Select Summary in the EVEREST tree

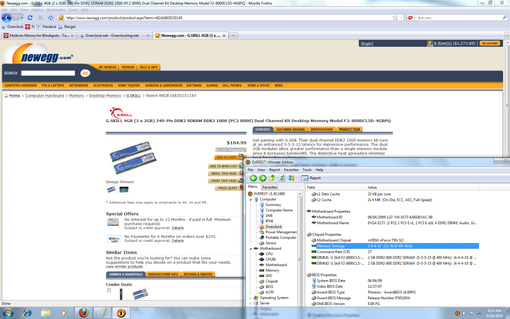click(273, 205)
